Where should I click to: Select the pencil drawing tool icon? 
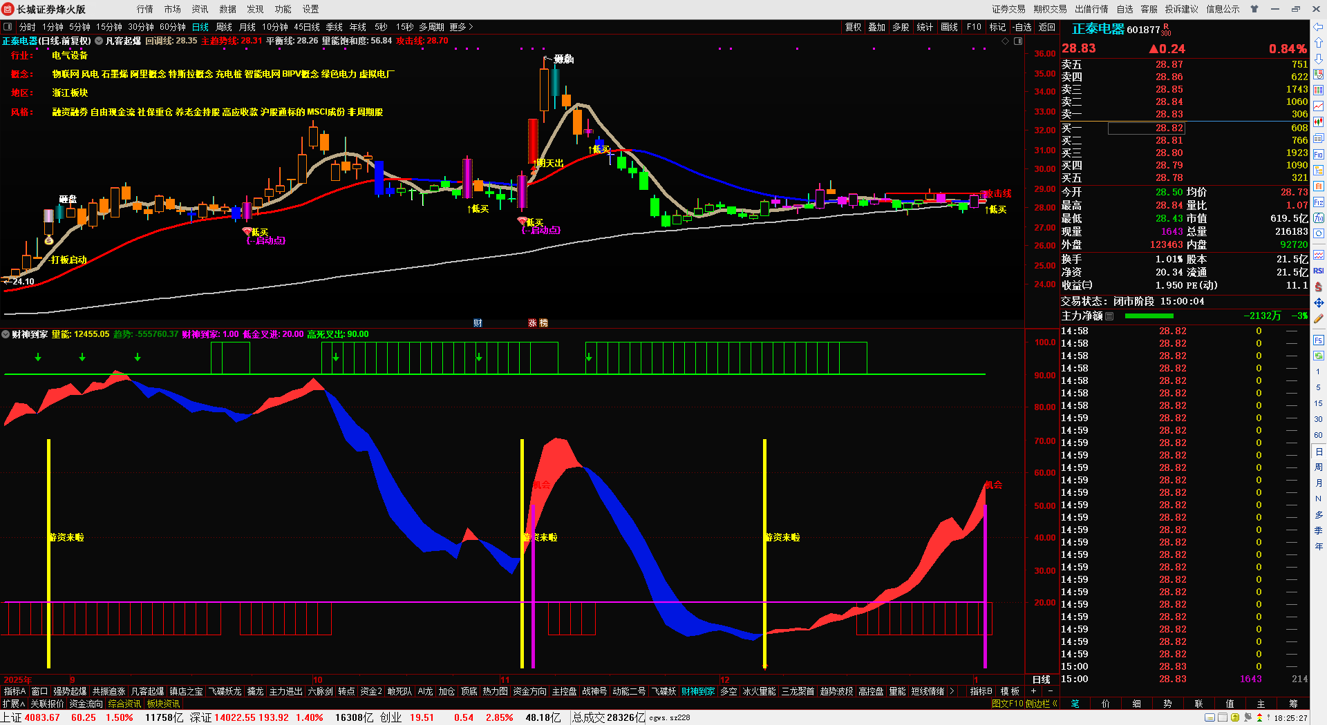pyautogui.click(x=1318, y=319)
